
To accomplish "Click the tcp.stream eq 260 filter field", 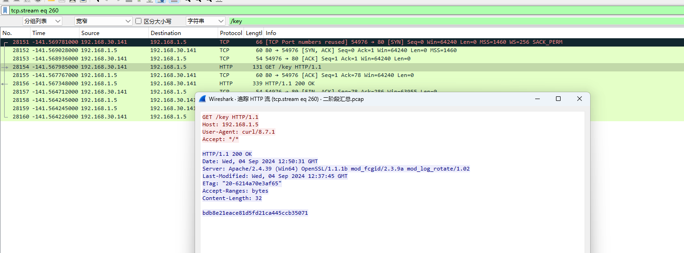I will tap(347, 10).
